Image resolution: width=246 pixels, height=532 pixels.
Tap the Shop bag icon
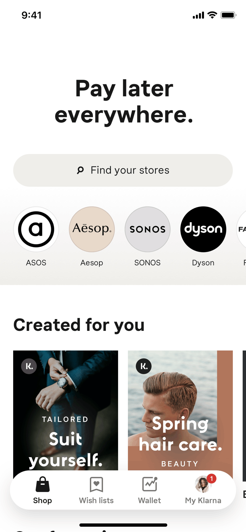[x=42, y=484]
